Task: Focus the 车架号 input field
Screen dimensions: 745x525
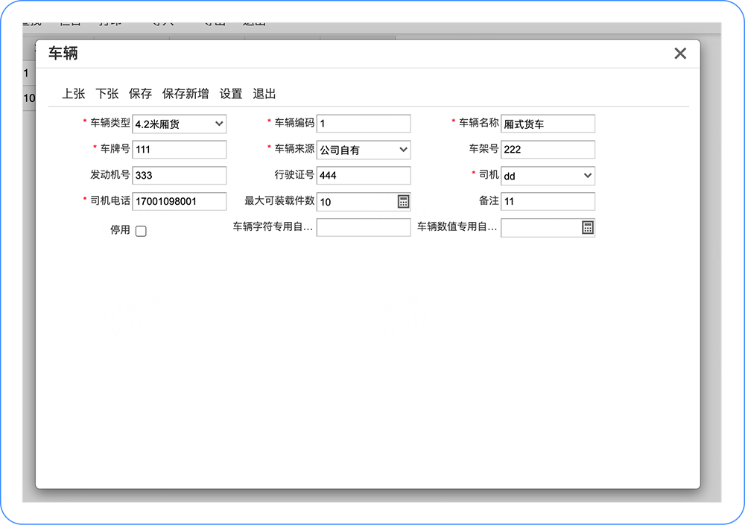Action: 548,149
